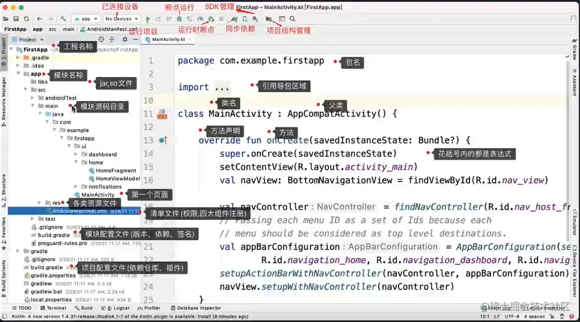
Task: Click the override gutter icon on line 13
Action: click(x=163, y=140)
